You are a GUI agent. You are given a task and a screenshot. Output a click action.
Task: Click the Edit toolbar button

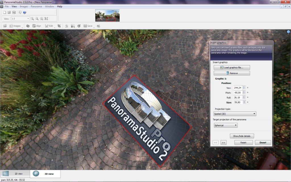pyautogui.click(x=49, y=26)
